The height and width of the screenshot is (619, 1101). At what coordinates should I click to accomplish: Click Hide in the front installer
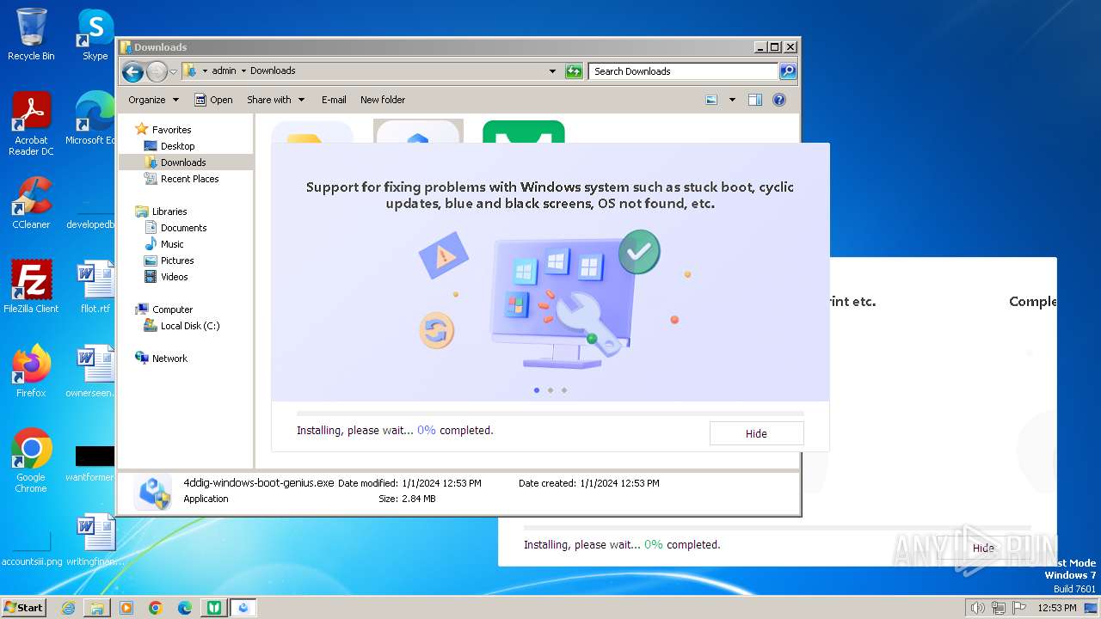756,433
